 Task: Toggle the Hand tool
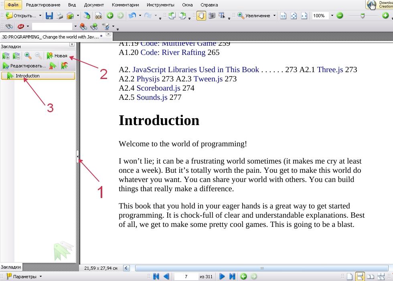pyautogui.click(x=201, y=16)
